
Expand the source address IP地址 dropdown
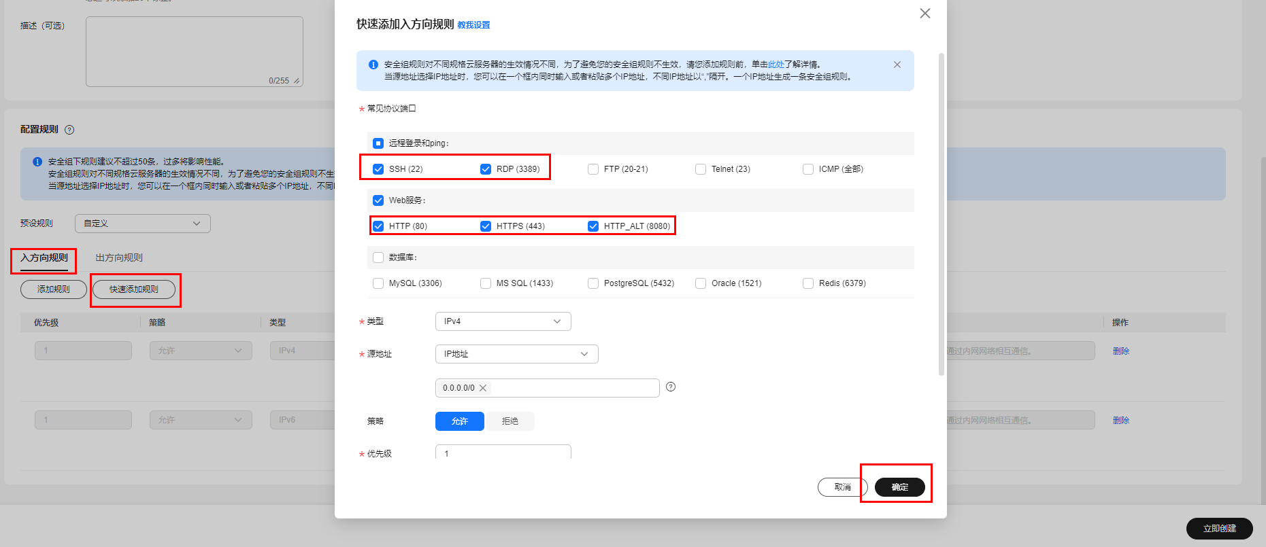(x=516, y=354)
